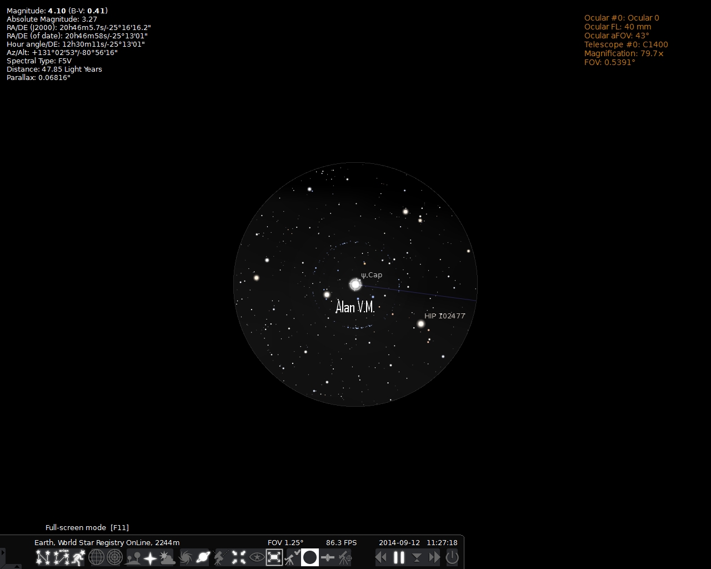
Task: Toggle atmosphere rendering
Action: pyautogui.click(x=168, y=557)
